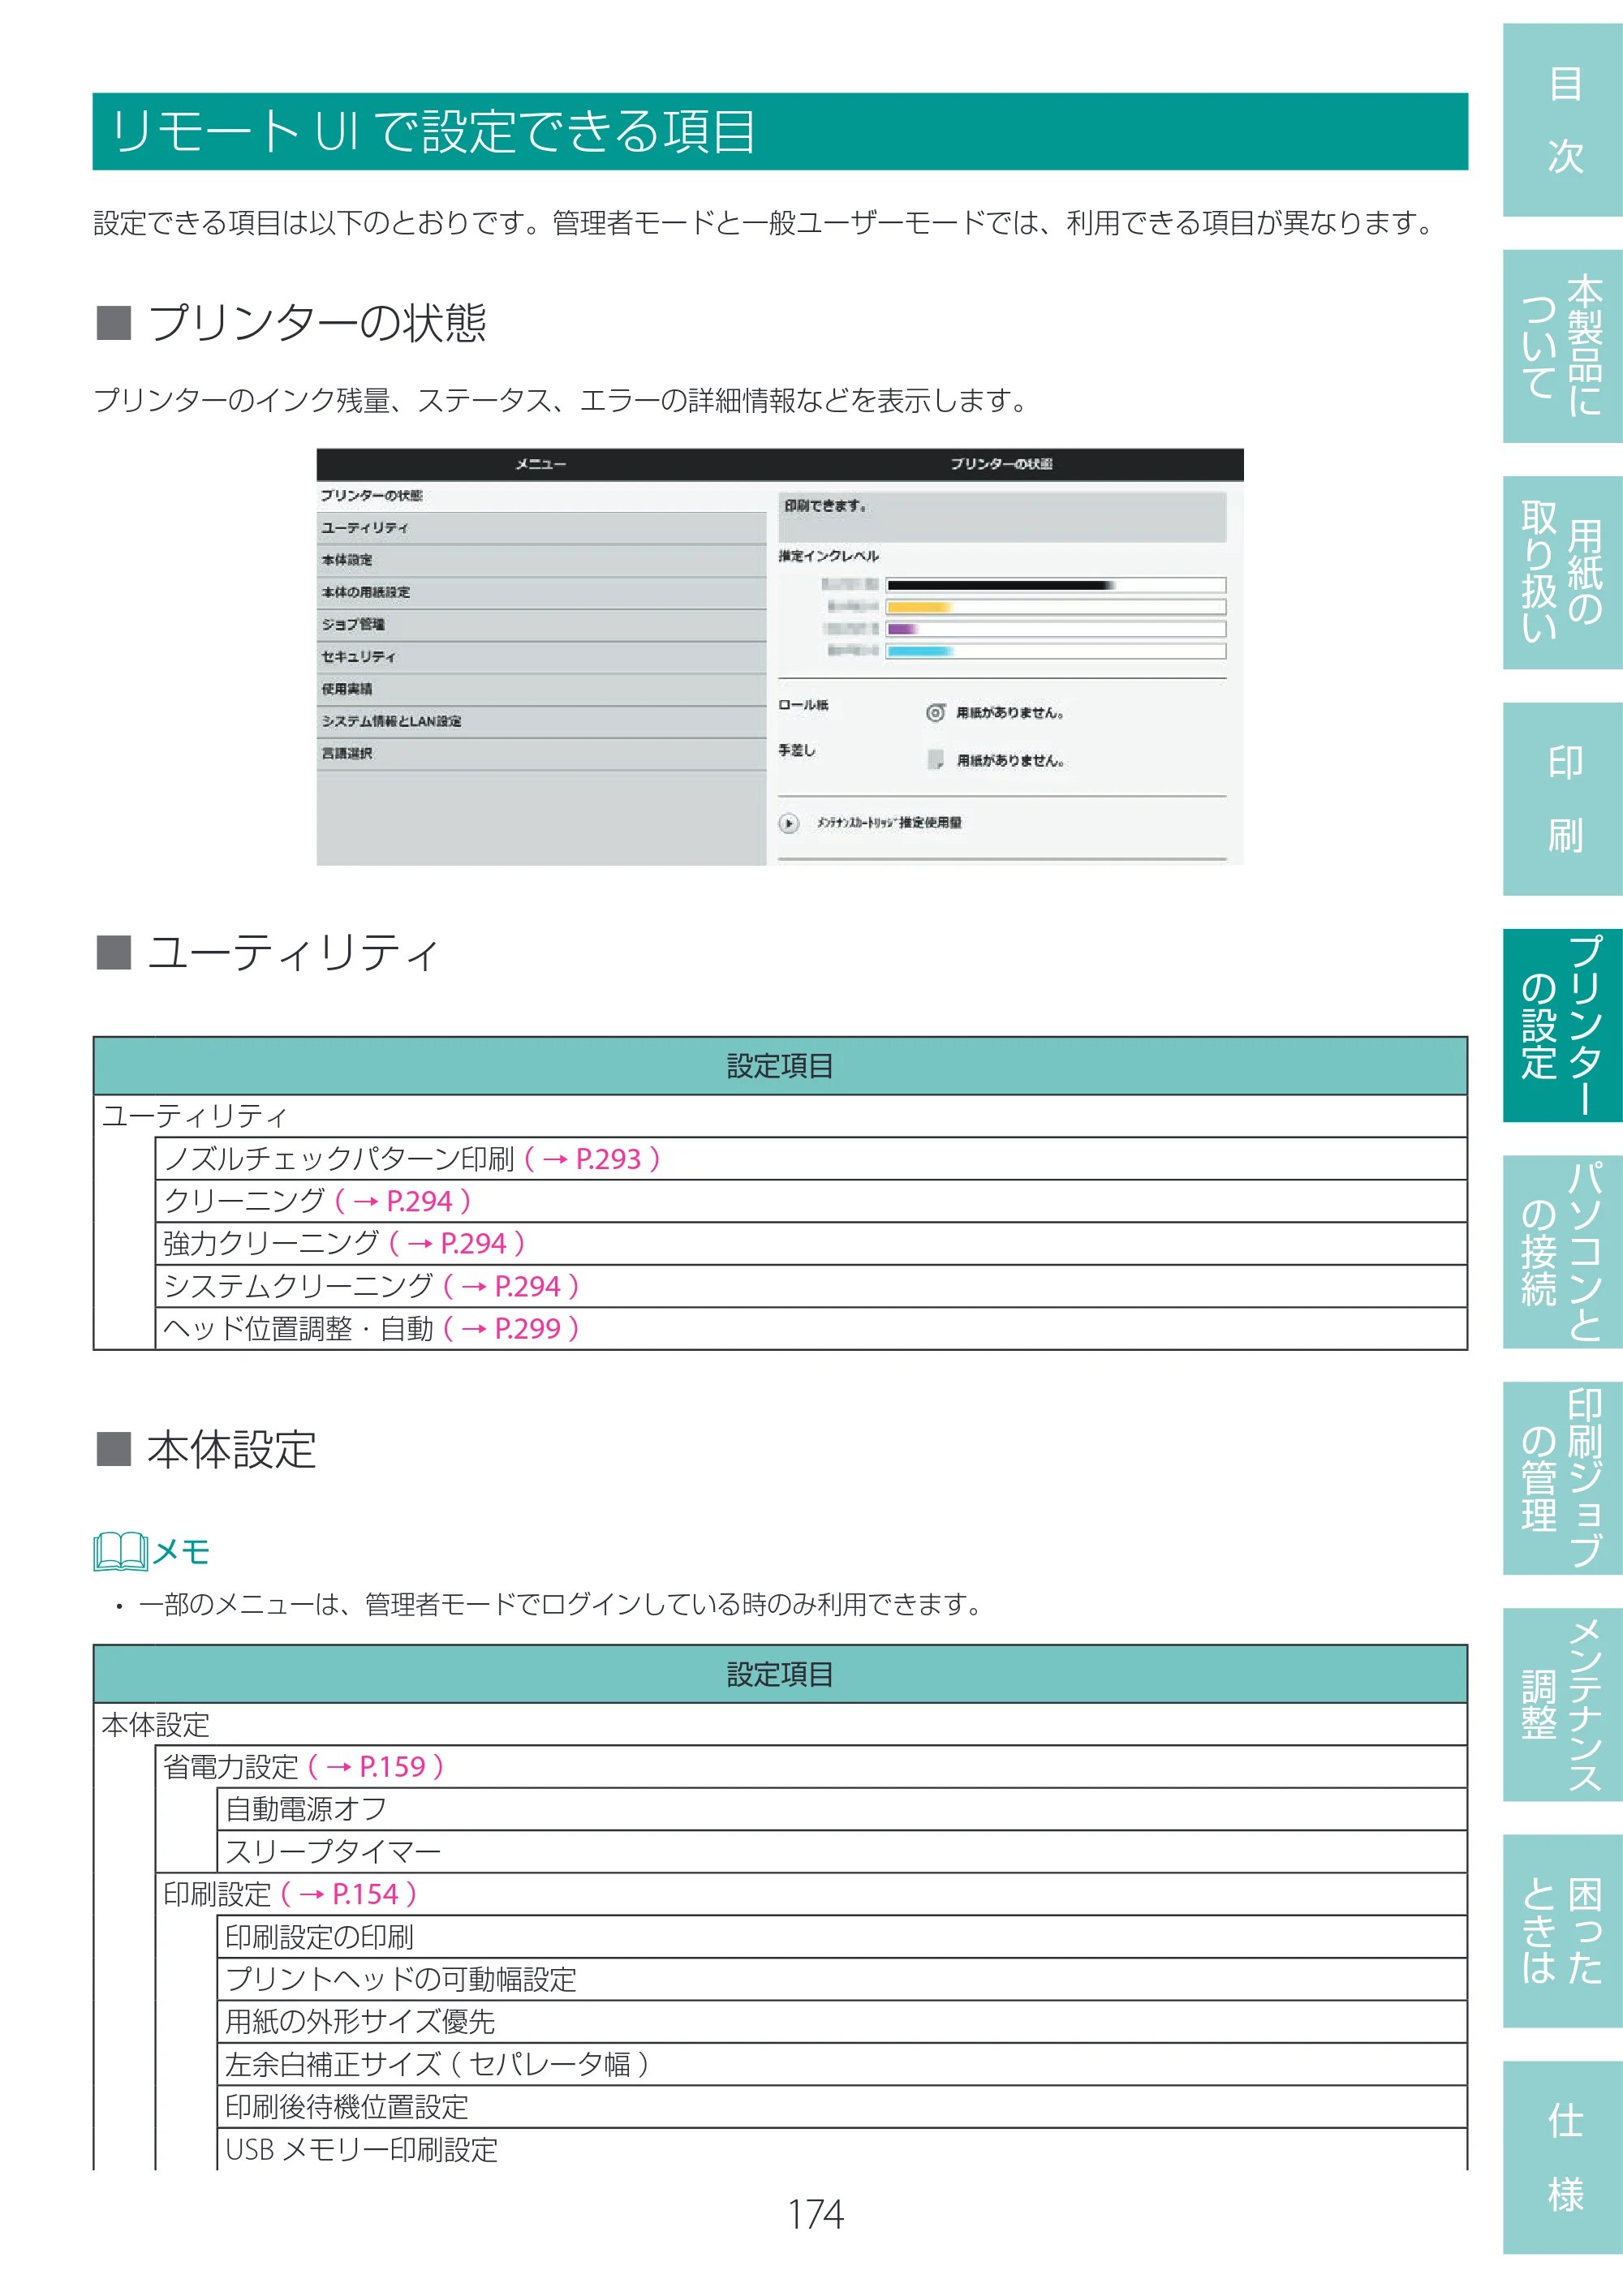Open the 目次 side tab
The width and height of the screenshot is (1623, 2296).
click(1562, 120)
